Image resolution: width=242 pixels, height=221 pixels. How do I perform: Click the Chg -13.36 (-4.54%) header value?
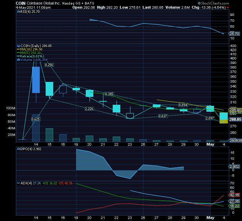point(209,7)
